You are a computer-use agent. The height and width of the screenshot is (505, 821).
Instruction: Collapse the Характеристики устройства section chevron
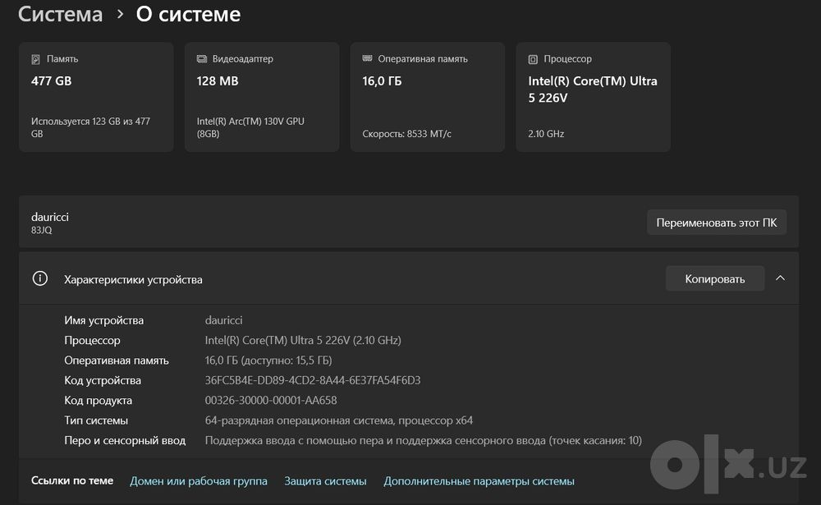[780, 278]
